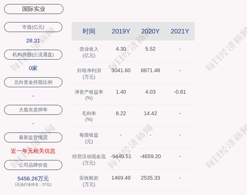This screenshot has height=195, width=247.
Task: Click the market value figure 28.31
Action: click(x=33, y=41)
